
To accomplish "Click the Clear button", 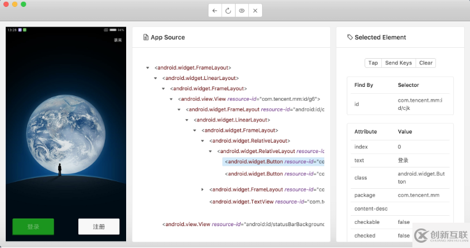I will pyautogui.click(x=426, y=63).
